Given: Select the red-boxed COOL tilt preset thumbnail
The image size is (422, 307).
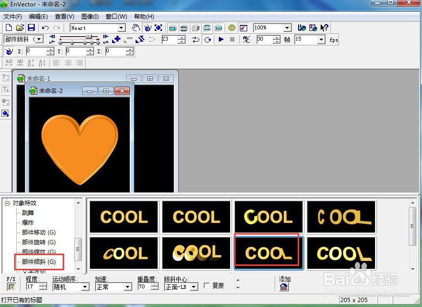Looking at the screenshot, I should [x=269, y=253].
